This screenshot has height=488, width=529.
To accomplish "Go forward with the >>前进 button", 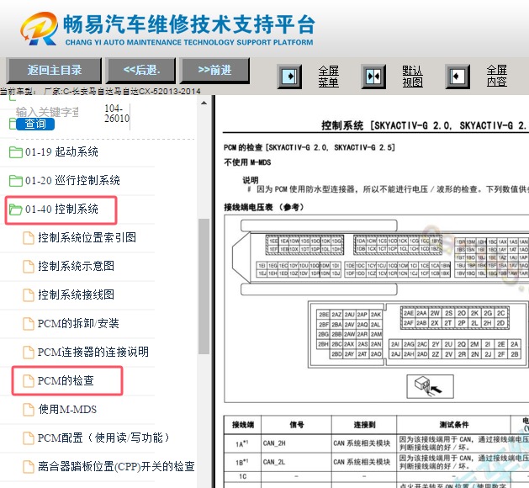I will pos(215,70).
